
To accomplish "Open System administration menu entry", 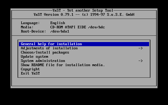I will coord(43,61).
